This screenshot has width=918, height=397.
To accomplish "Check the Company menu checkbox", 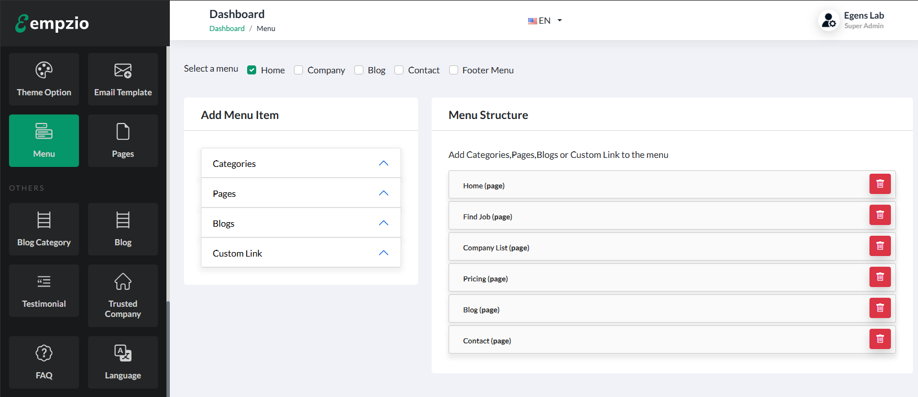I will [x=298, y=70].
